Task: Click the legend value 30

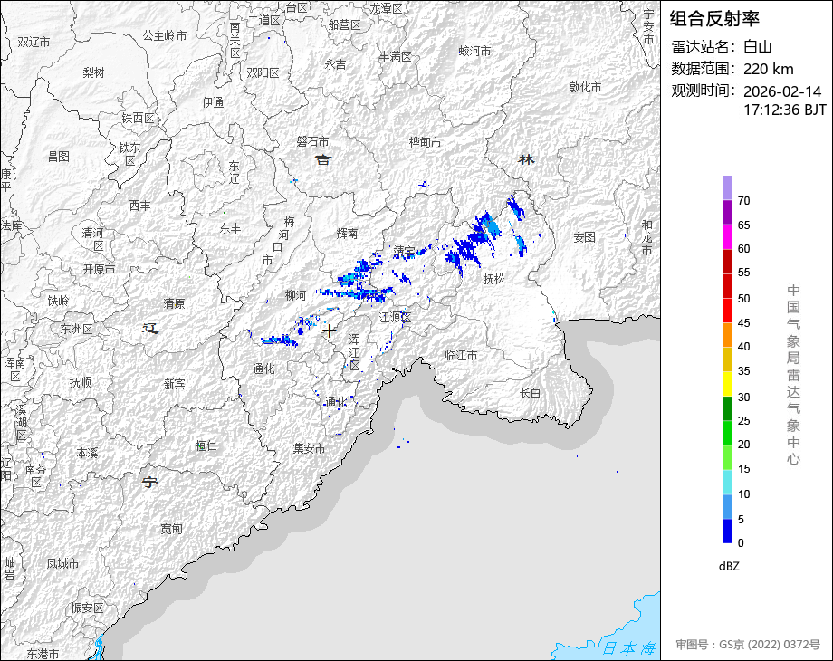Action: pos(743,397)
